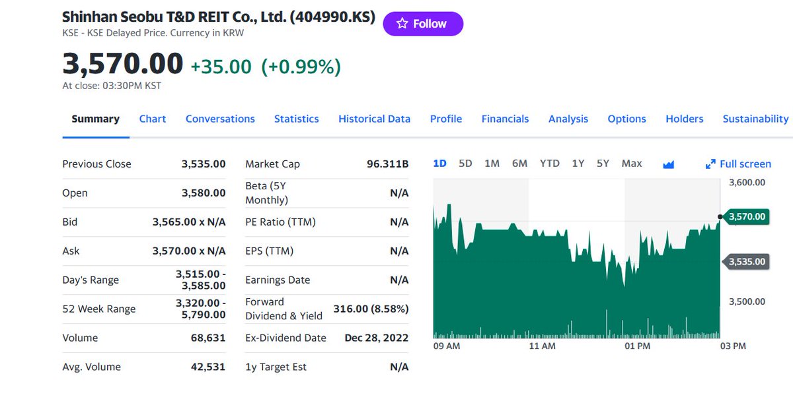793x409 pixels.
Task: Click the company name heading
Action: (219, 17)
